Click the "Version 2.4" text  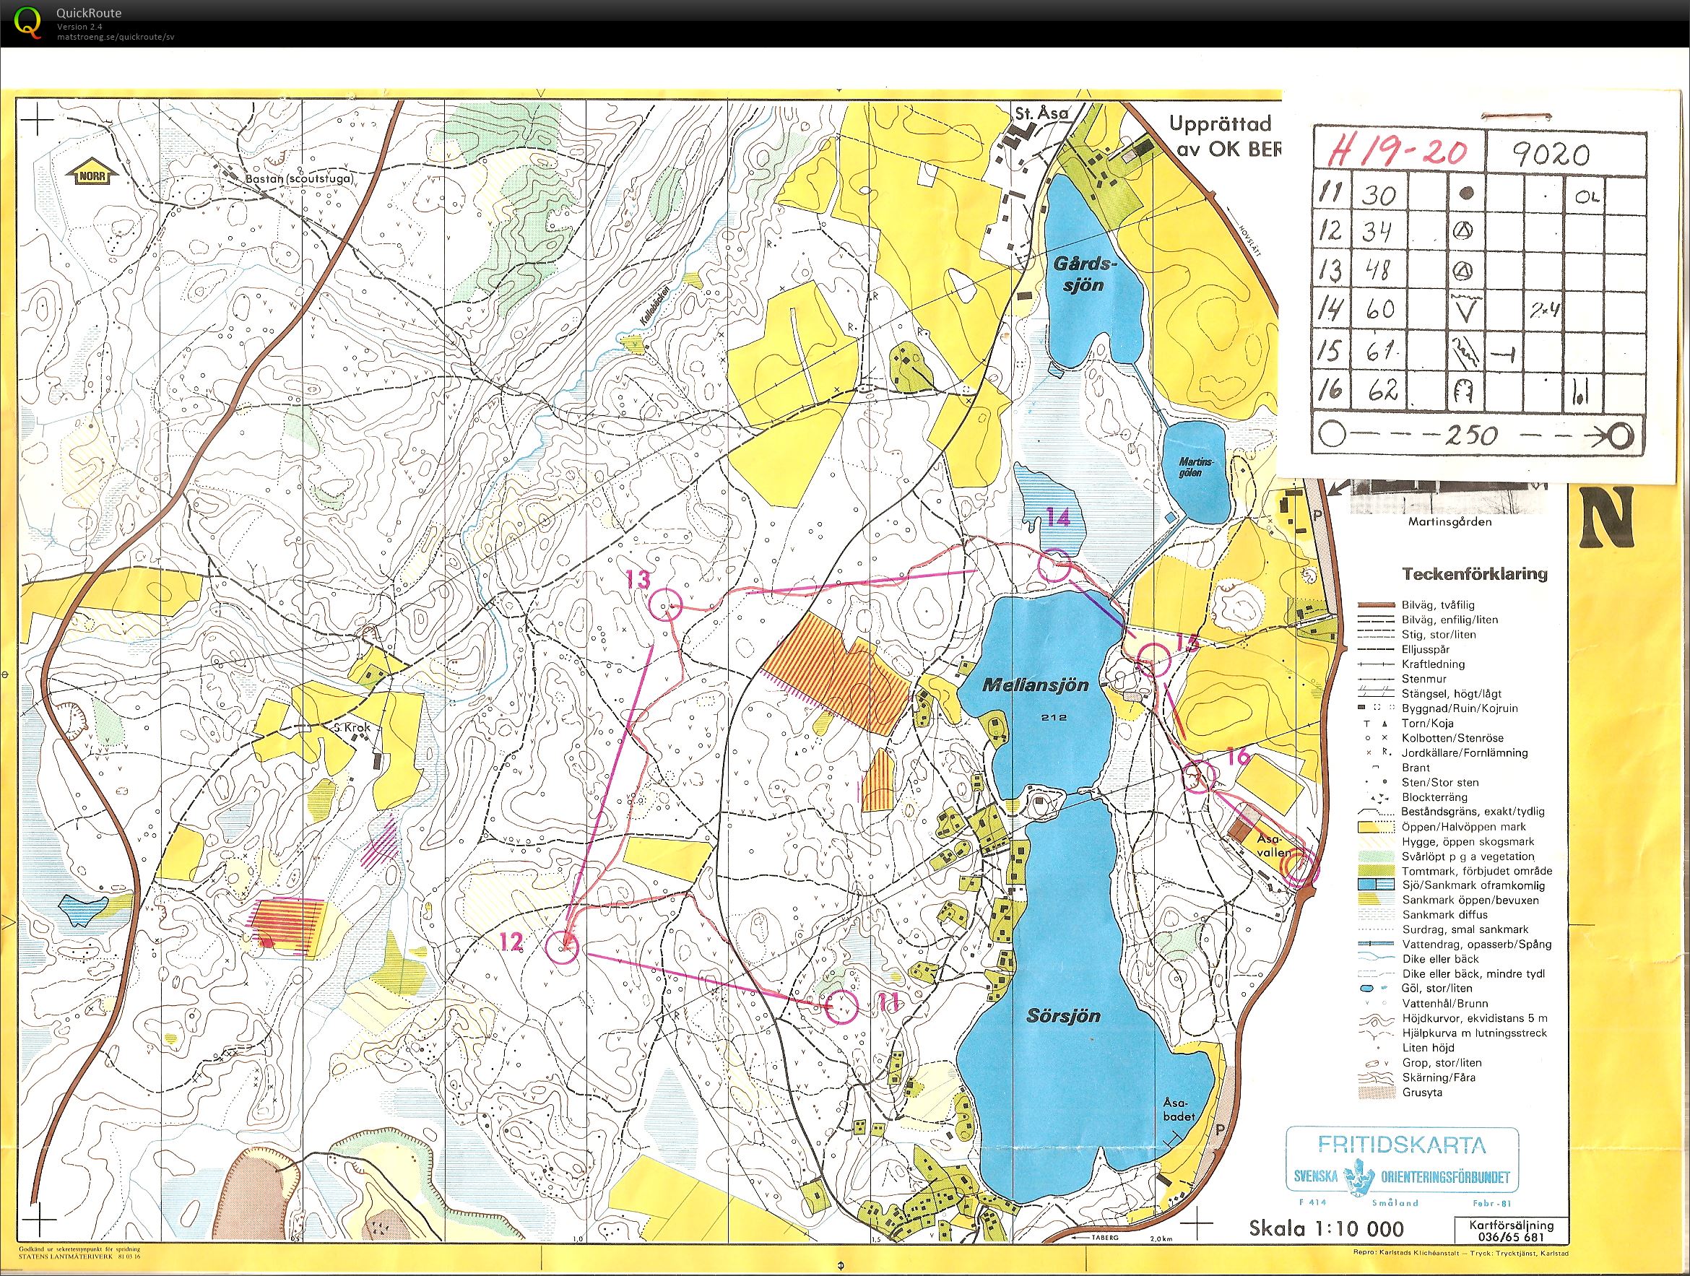coord(79,27)
